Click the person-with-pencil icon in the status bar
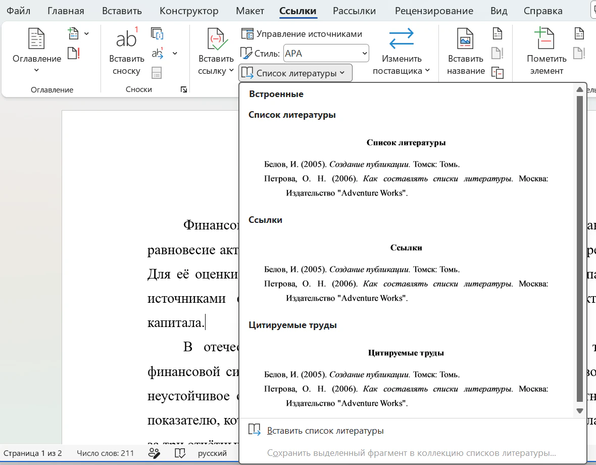Viewport: 596px width, 465px height. 154,453
